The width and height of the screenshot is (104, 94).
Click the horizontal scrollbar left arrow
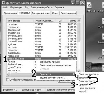pyautogui.click(x=8, y=75)
